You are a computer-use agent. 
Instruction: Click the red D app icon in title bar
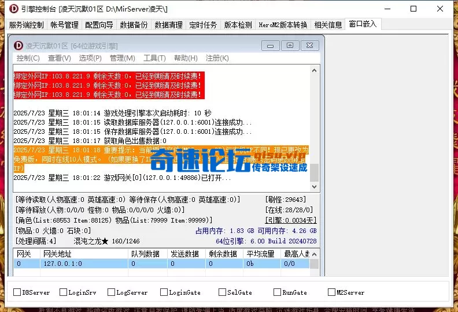(x=13, y=9)
